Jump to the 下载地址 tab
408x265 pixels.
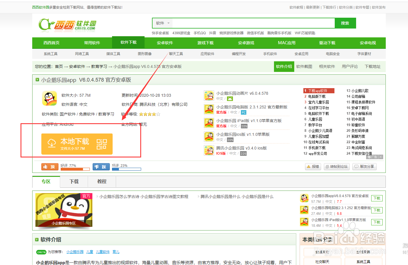(373, 66)
